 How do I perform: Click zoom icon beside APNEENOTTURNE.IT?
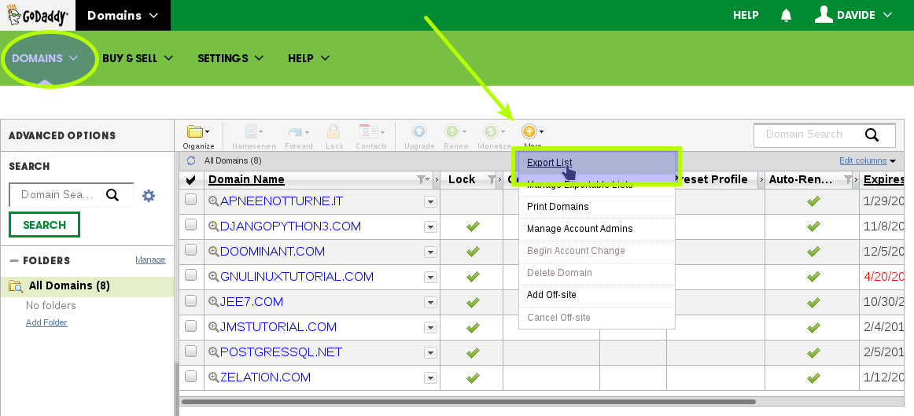tap(214, 201)
